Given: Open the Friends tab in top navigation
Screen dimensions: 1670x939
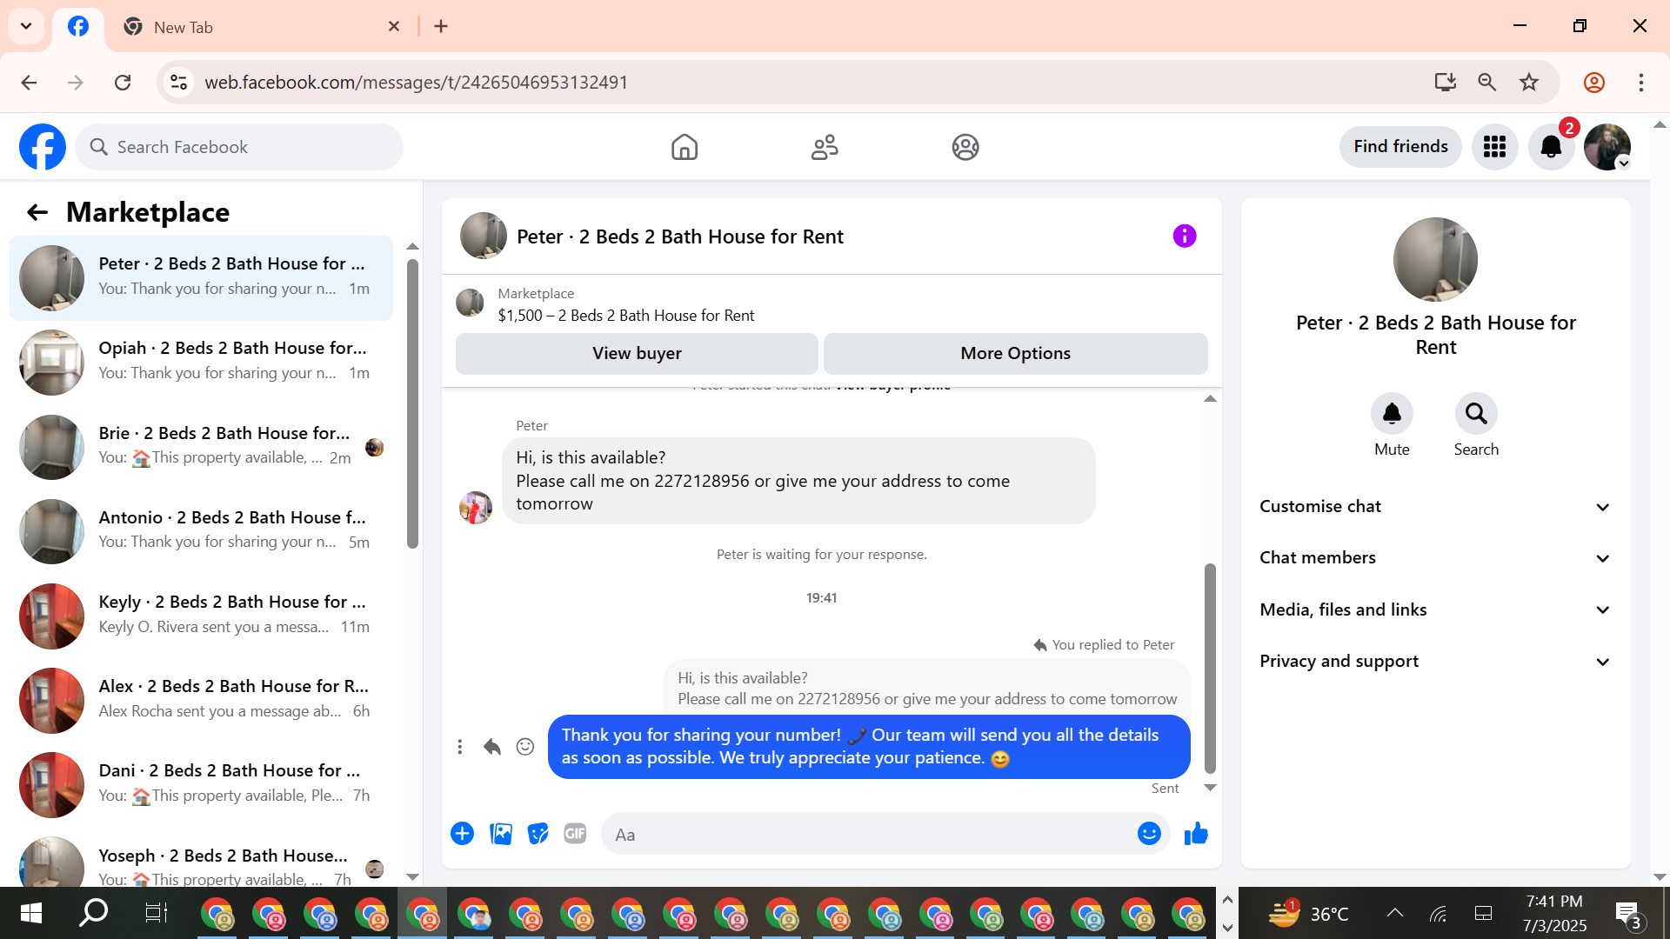Looking at the screenshot, I should (x=825, y=147).
